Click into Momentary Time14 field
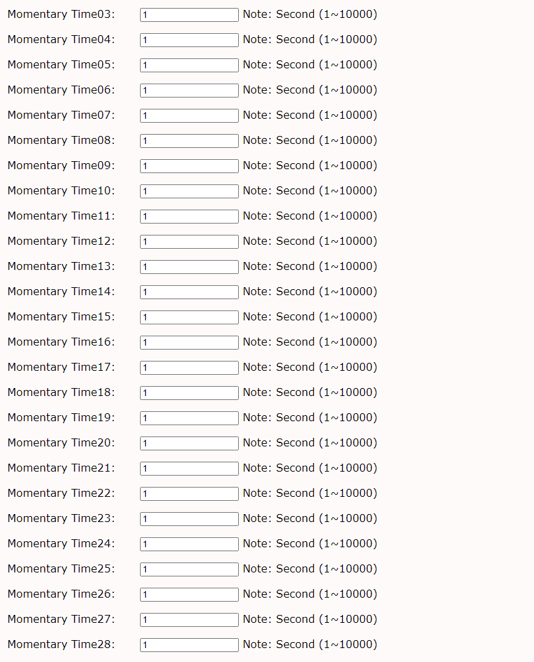Screen dimensions: 534x662 click(189, 292)
